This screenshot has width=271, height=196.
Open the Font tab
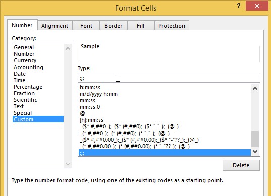pos(86,26)
